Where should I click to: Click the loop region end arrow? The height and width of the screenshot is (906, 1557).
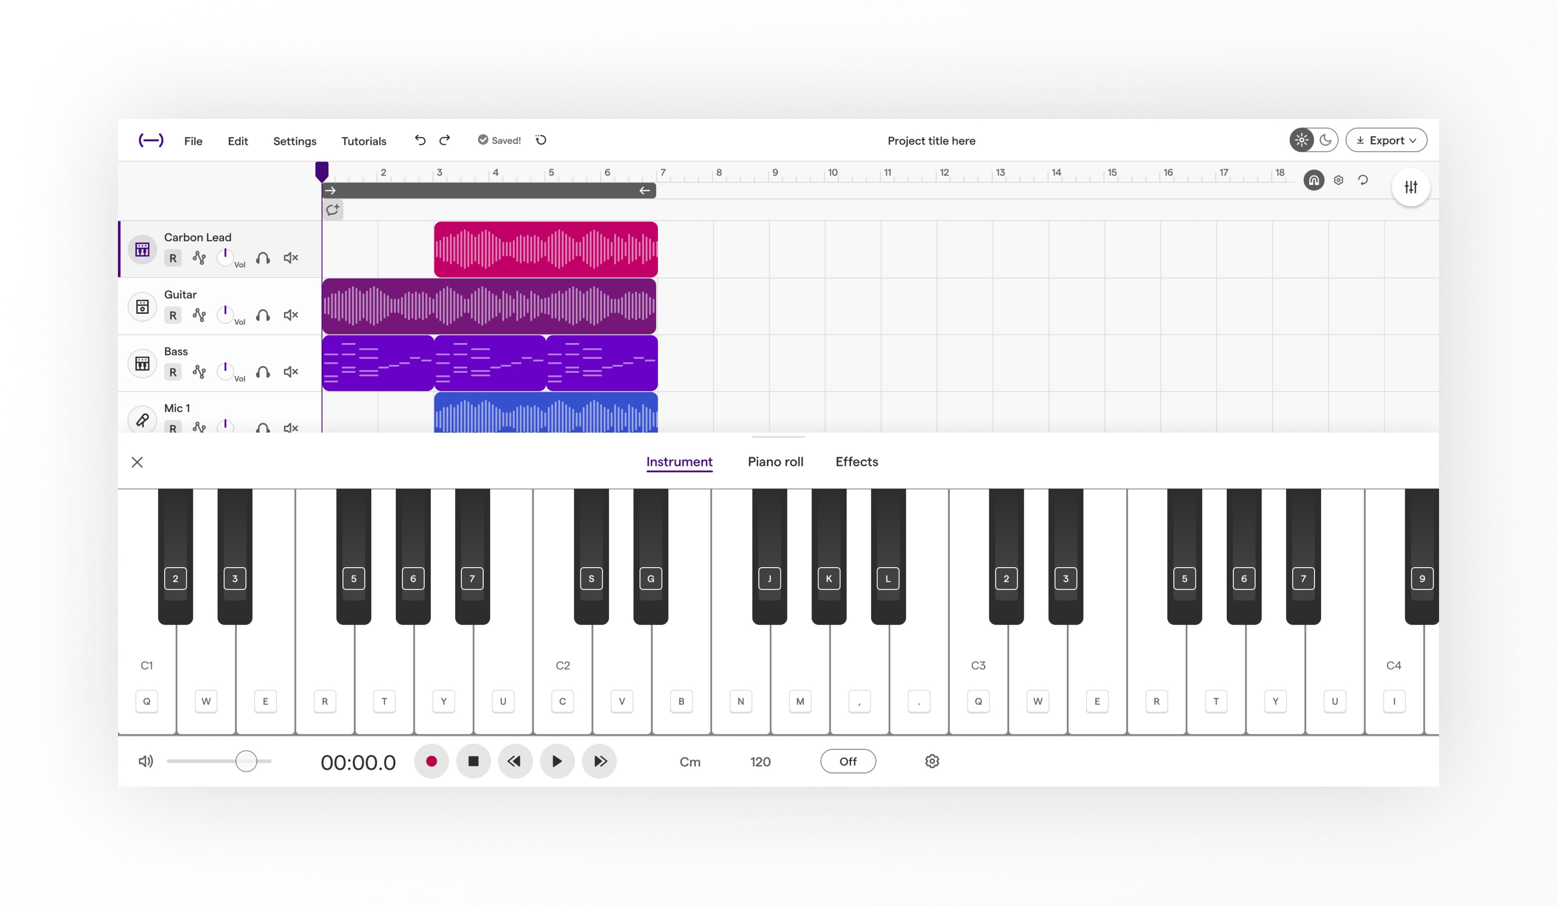pyautogui.click(x=645, y=190)
